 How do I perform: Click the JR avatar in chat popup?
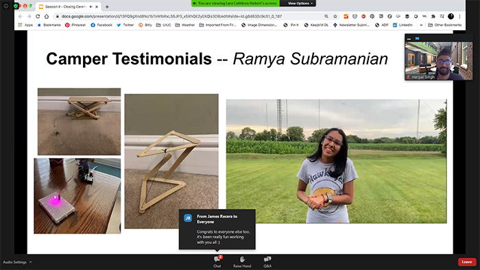coord(188,218)
